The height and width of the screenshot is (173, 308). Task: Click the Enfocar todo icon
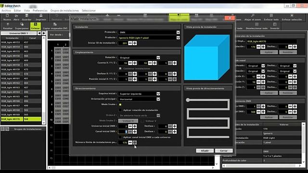tap(271, 17)
